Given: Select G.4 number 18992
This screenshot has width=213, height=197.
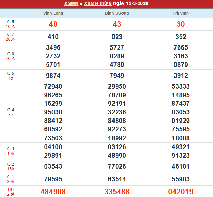Looking at the screenshot, I should coord(117,138).
